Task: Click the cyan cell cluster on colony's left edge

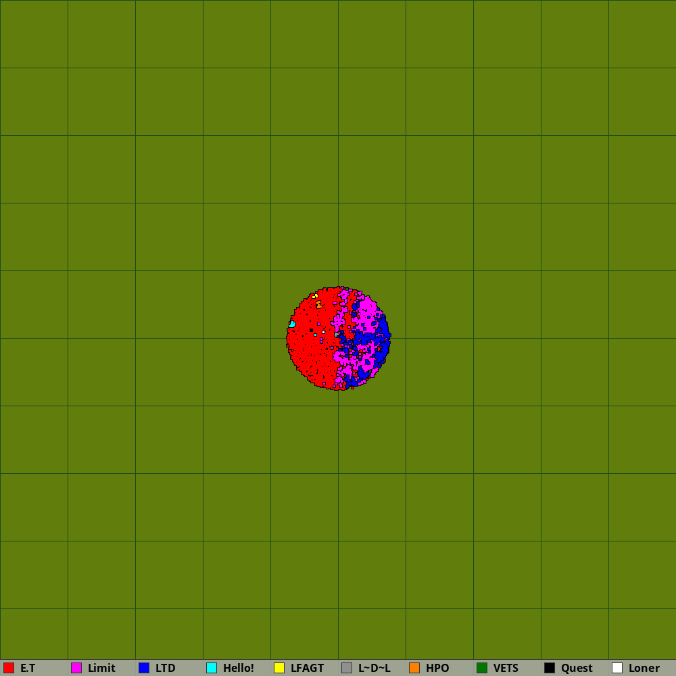Action: tap(292, 324)
